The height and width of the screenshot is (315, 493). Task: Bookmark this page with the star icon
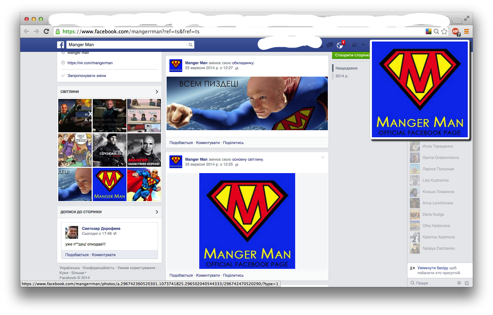point(444,31)
